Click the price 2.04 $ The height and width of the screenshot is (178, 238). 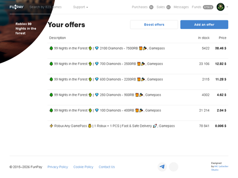[221, 110]
